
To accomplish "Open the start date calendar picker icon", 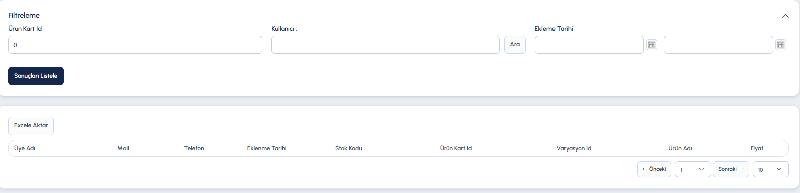I will tap(652, 45).
